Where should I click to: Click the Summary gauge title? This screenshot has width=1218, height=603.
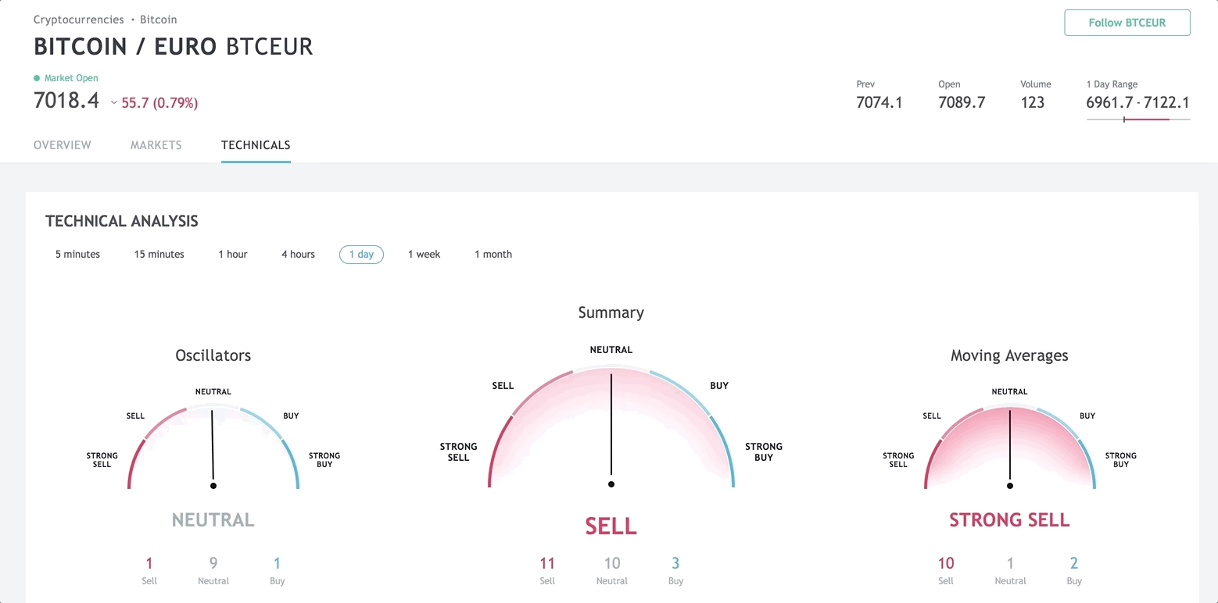(x=611, y=312)
